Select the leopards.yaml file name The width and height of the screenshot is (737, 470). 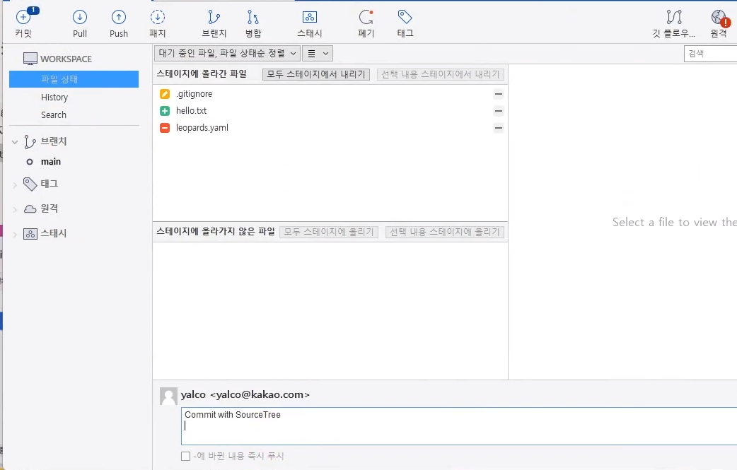pos(202,128)
